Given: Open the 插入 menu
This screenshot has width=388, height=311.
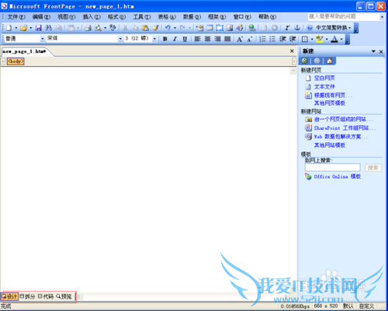Looking at the screenshot, I should [x=92, y=17].
